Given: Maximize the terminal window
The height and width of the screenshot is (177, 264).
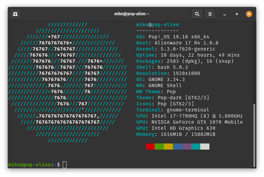Looking at the screenshot, I should tap(237, 14).
